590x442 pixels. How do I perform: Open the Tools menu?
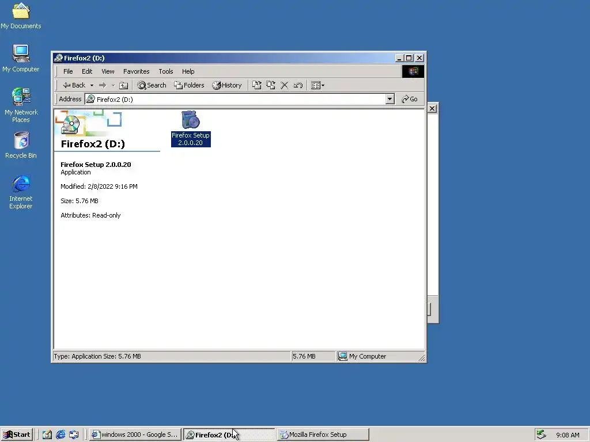click(165, 71)
